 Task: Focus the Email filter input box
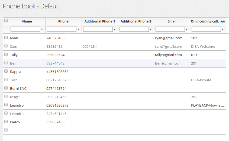tap(170, 29)
